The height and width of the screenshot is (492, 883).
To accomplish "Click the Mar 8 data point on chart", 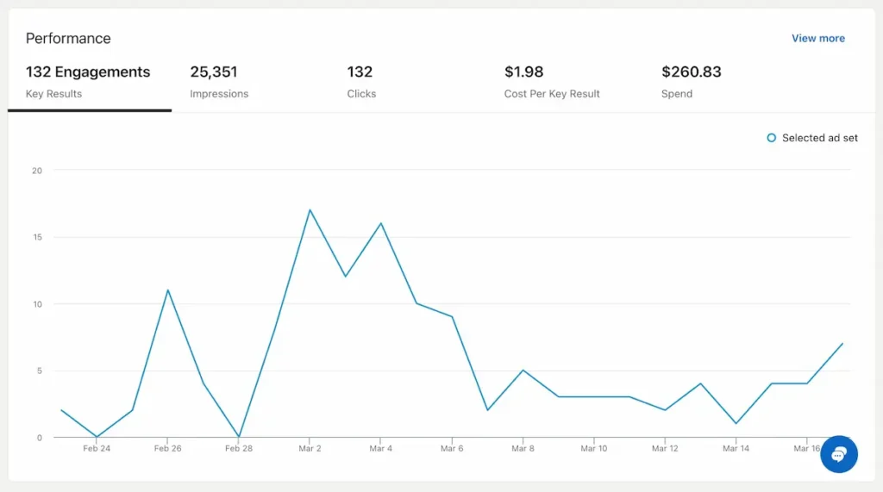I will [523, 371].
